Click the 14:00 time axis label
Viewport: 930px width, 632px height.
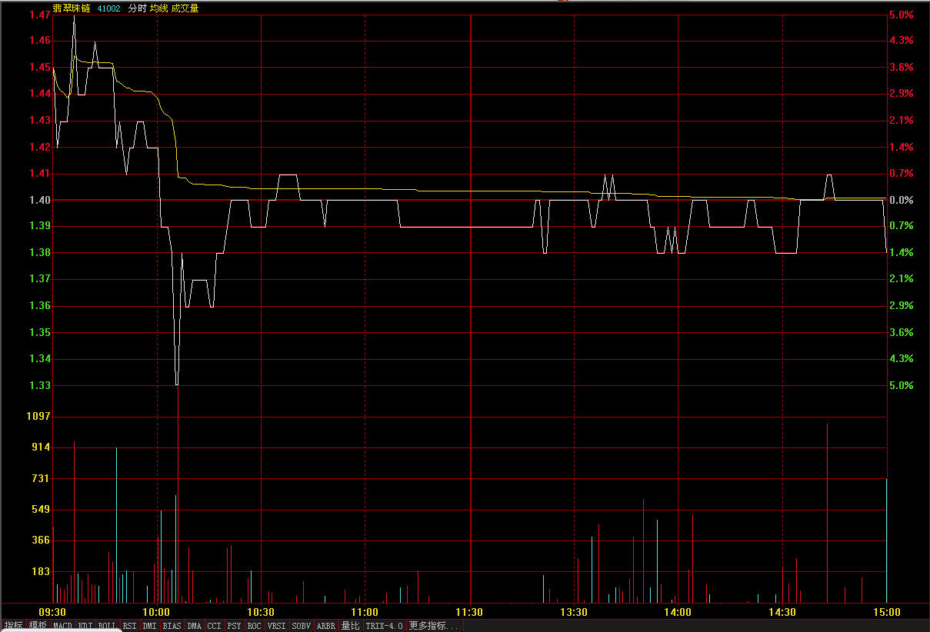click(678, 613)
